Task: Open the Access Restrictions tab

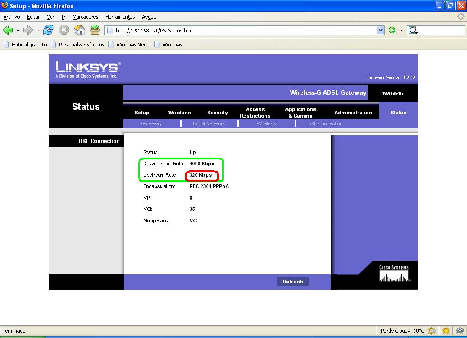Action: pos(255,113)
